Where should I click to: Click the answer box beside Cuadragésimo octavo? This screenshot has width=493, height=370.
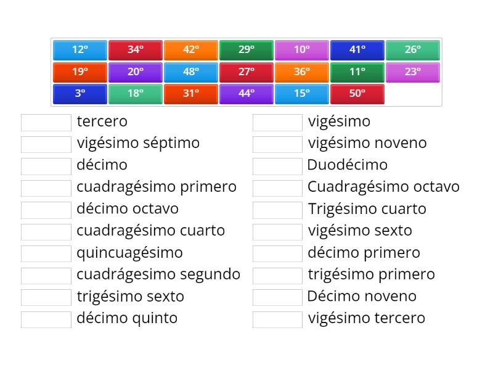click(277, 187)
